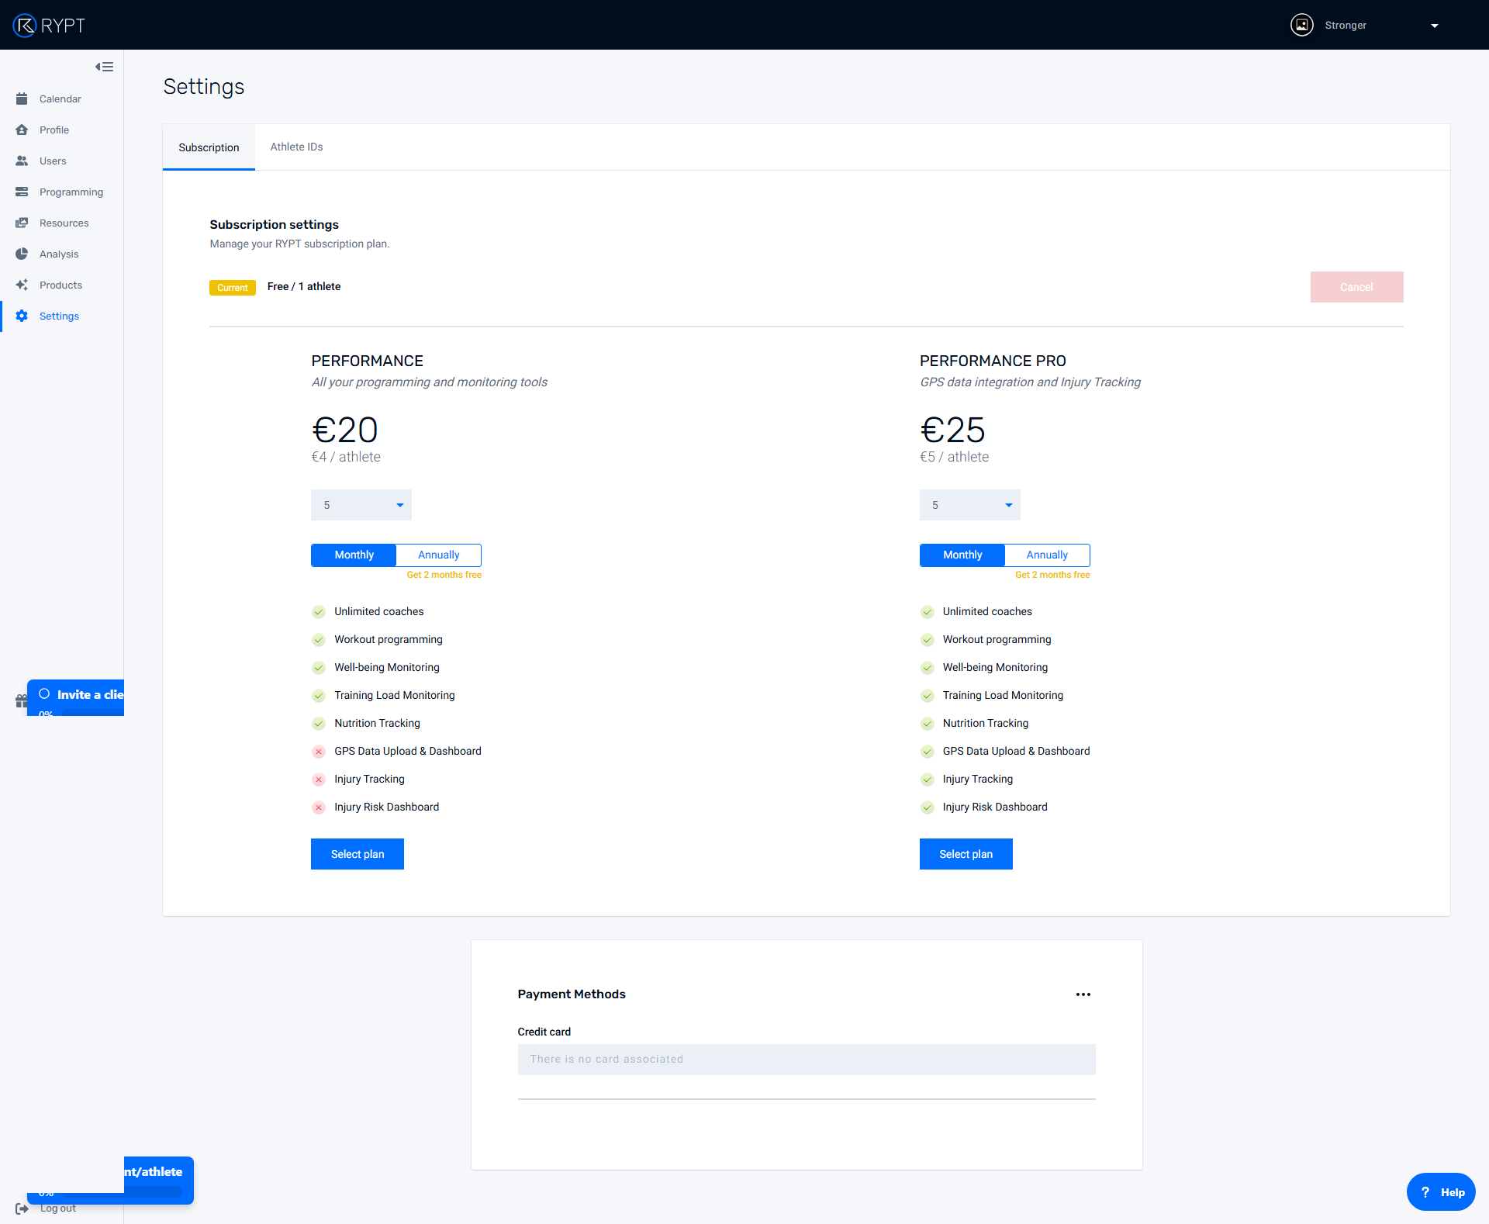Choose Annually billing for Performance Pro
The width and height of the screenshot is (1489, 1224).
pos(1046,555)
